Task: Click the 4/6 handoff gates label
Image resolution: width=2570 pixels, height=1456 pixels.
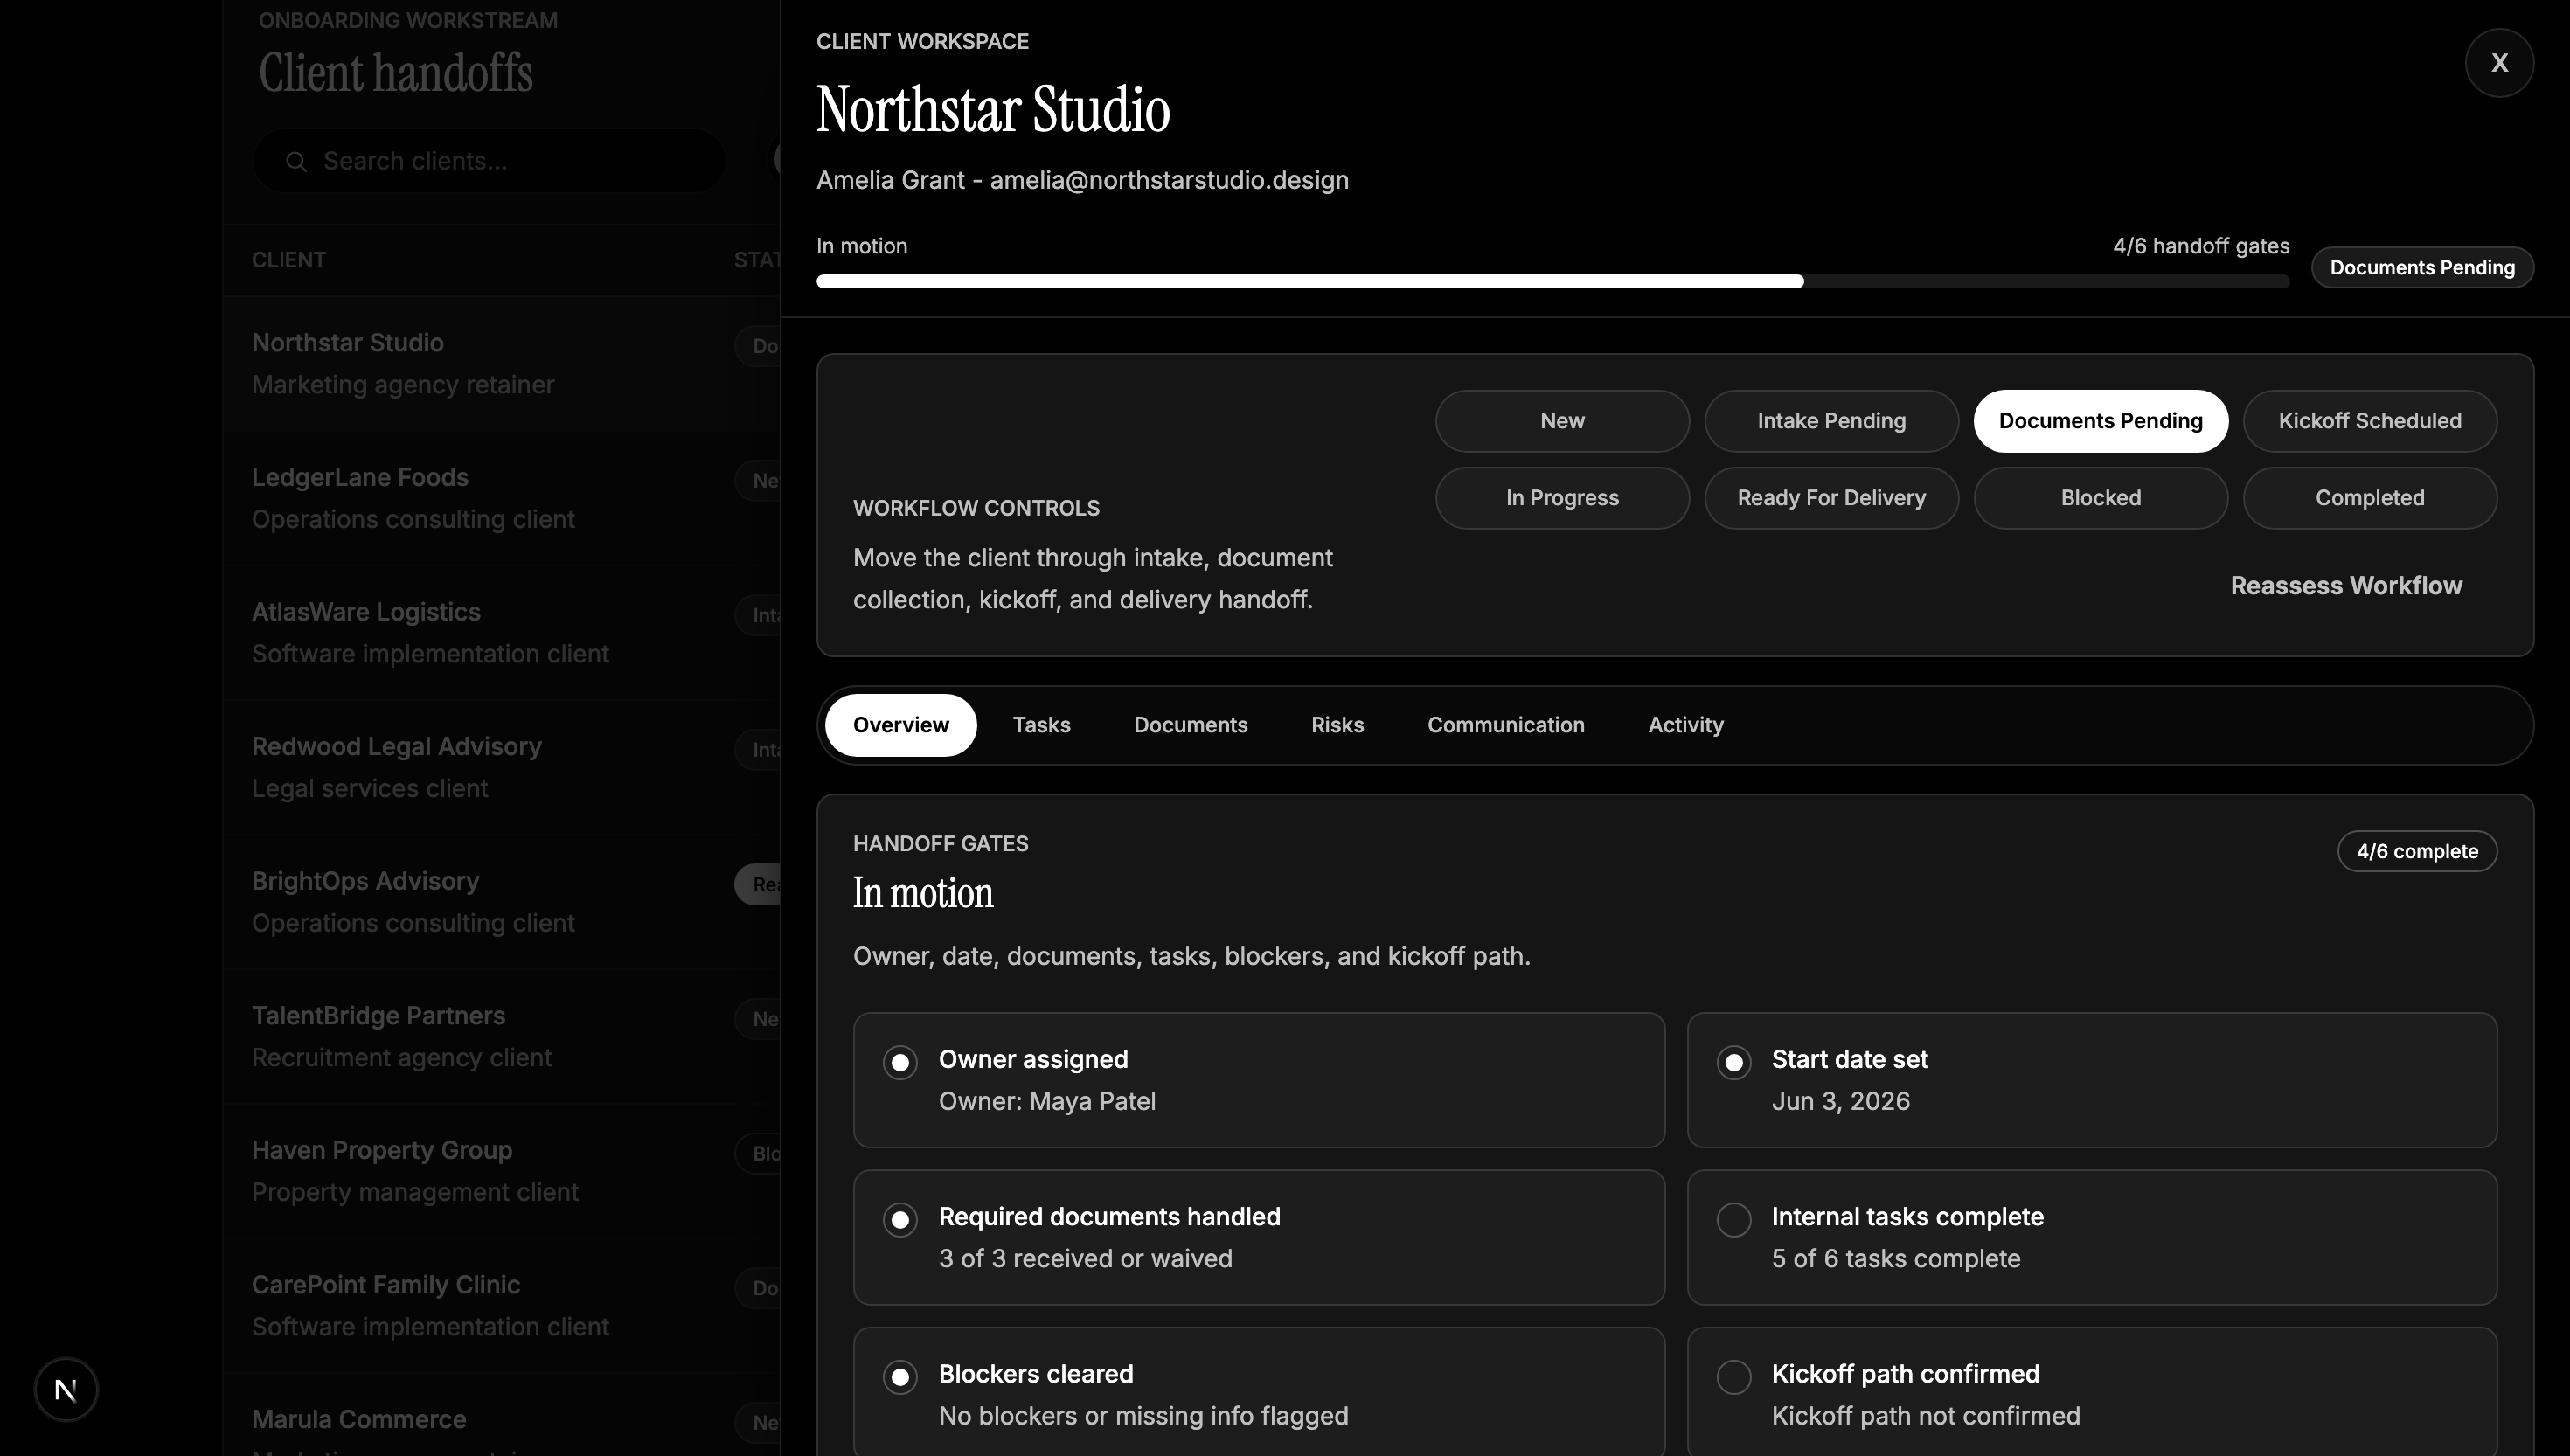Action: [2200, 246]
